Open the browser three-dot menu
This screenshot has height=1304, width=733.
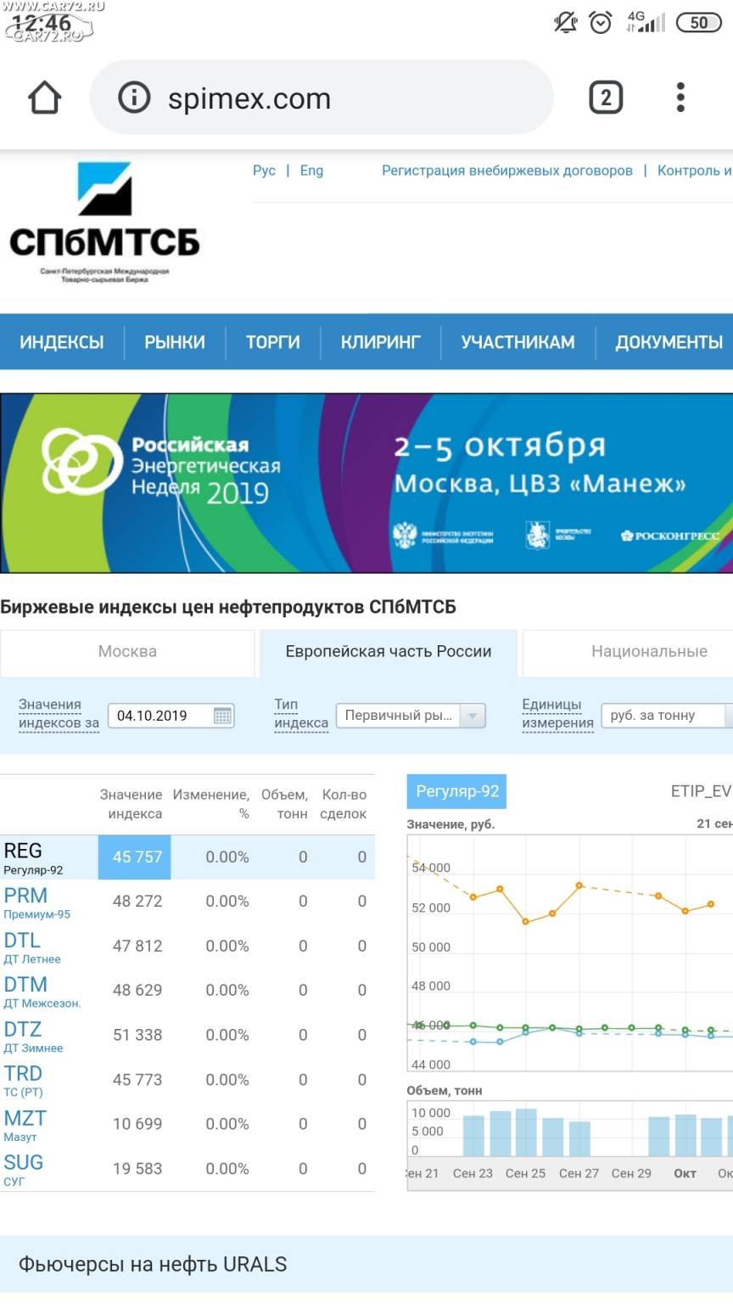click(680, 98)
